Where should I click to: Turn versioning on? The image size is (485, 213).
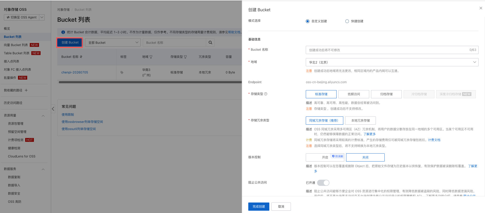pos(325,157)
